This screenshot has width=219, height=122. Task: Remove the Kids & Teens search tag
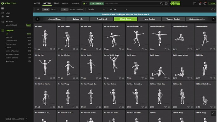(102, 3)
